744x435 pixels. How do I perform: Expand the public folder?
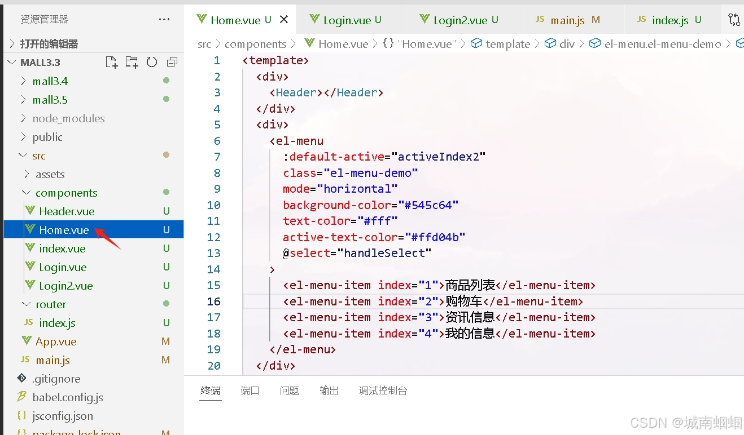[x=94, y=136]
